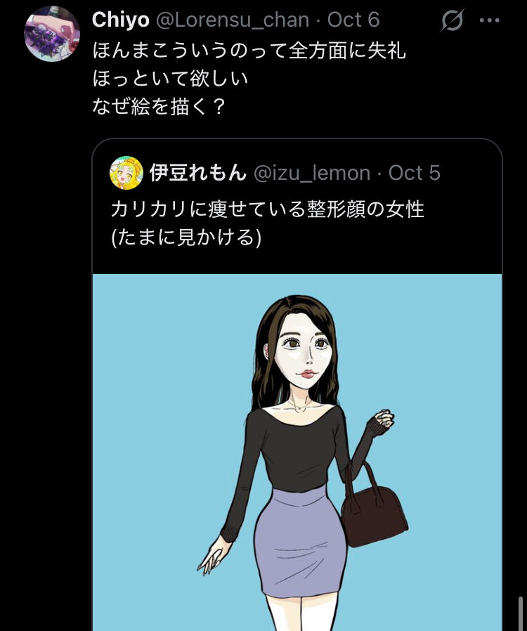The height and width of the screenshot is (631, 527).
Task: Click the Grok explain-post icon
Action: 453,20
